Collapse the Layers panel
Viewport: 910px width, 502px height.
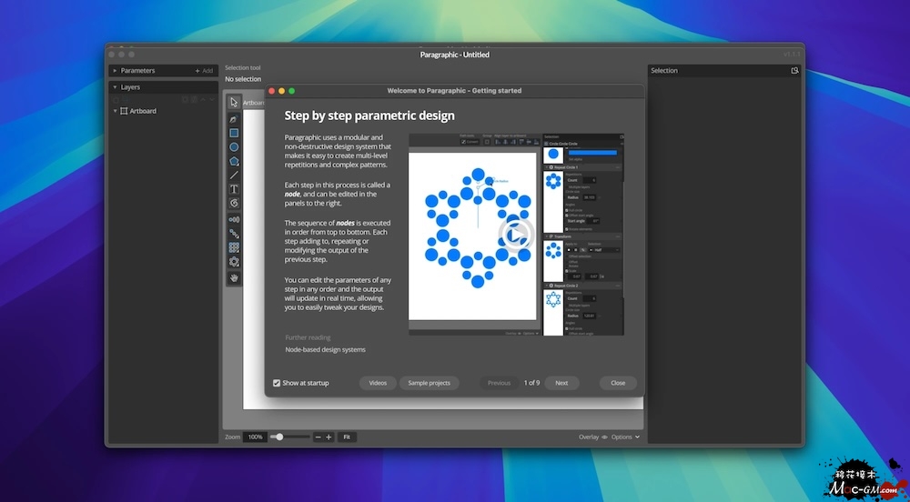click(115, 87)
